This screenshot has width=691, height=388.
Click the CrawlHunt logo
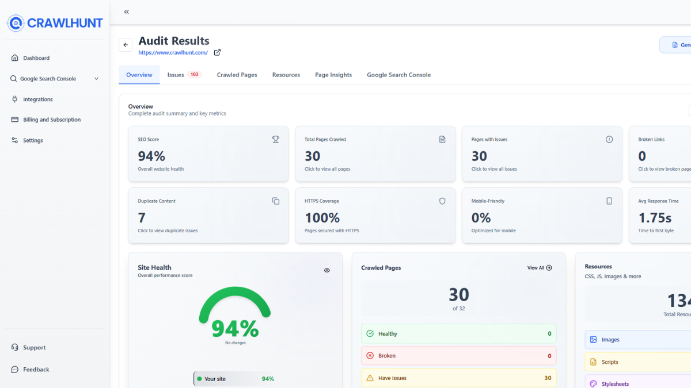55,23
